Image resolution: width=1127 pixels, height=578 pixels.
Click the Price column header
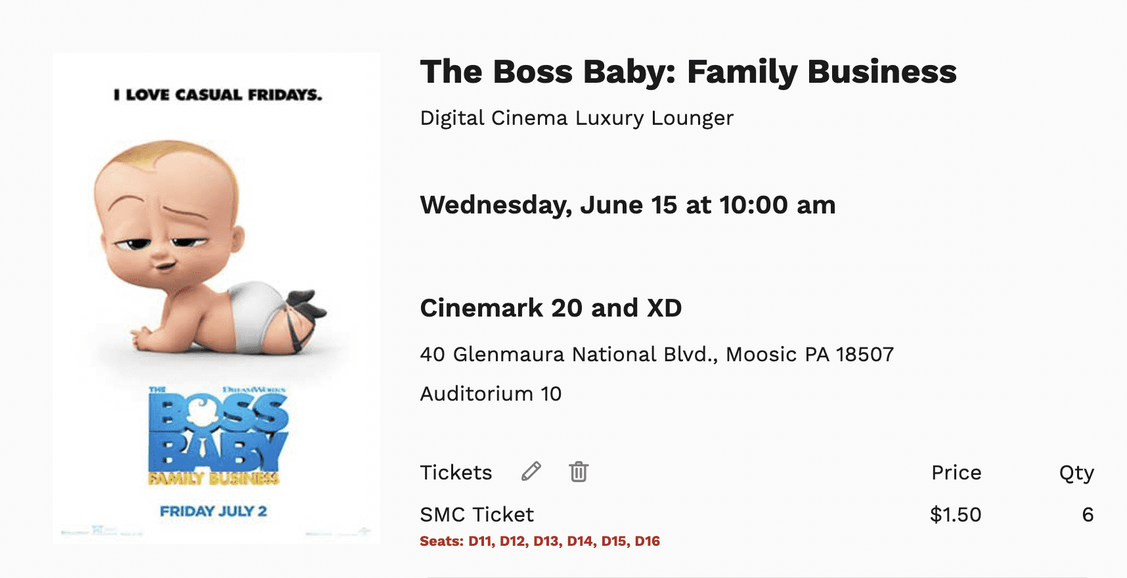[956, 473]
